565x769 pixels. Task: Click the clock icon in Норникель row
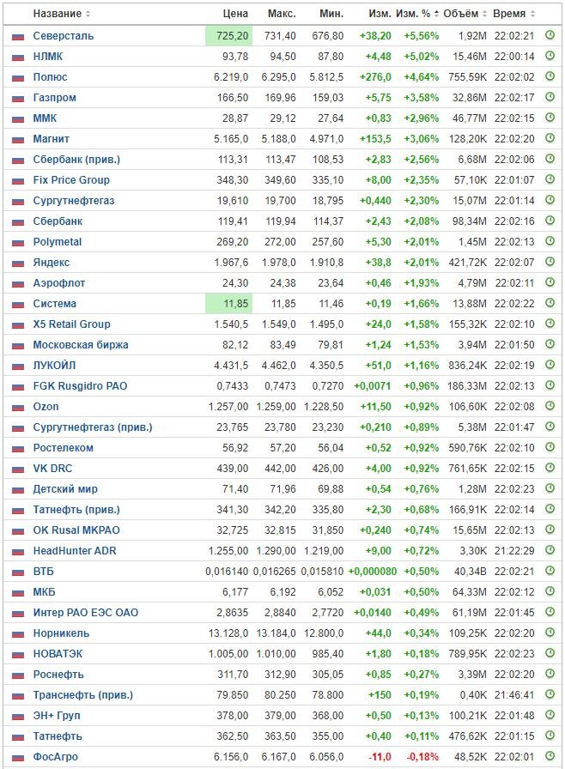click(550, 633)
